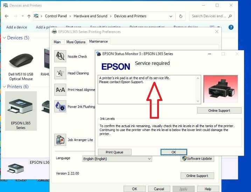Open the blue Help question mark icon
This screenshot has width=251, height=192.
(x=231, y=27)
